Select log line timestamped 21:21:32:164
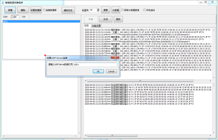The height and width of the screenshot is (140, 218). (x=137, y=42)
